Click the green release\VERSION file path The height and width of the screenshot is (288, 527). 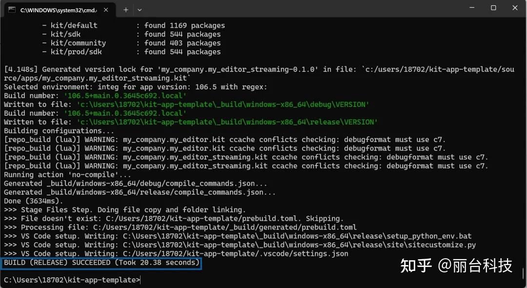(226, 122)
